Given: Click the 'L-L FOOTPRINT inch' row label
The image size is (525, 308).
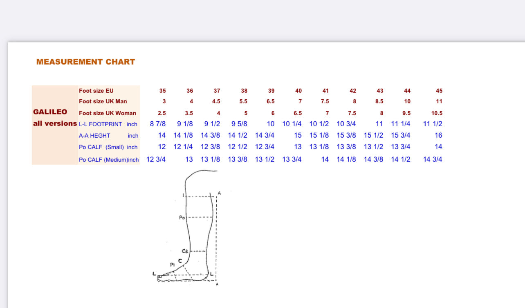Looking at the screenshot, I should pos(108,124).
